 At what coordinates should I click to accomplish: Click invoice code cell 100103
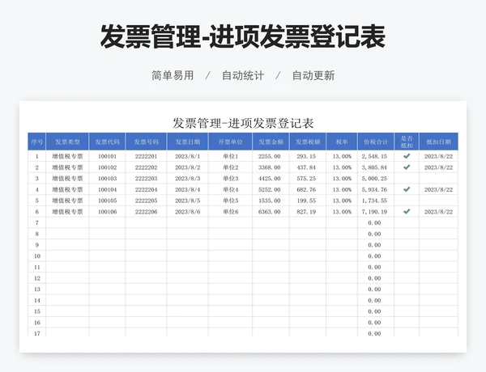[107, 179]
